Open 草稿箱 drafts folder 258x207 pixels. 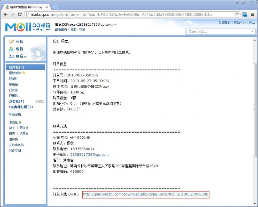tap(13, 84)
